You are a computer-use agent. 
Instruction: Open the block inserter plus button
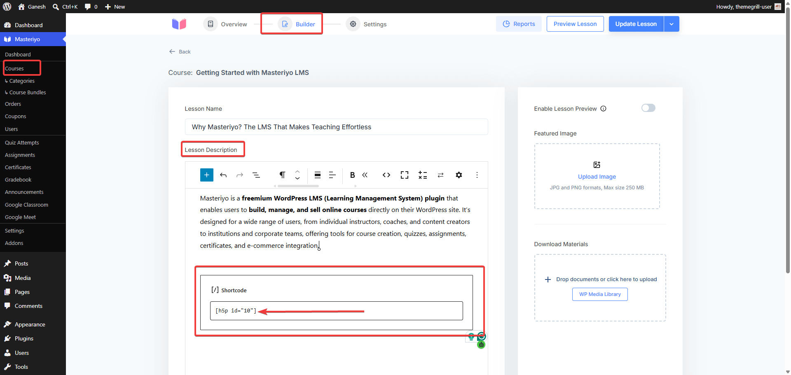click(207, 175)
